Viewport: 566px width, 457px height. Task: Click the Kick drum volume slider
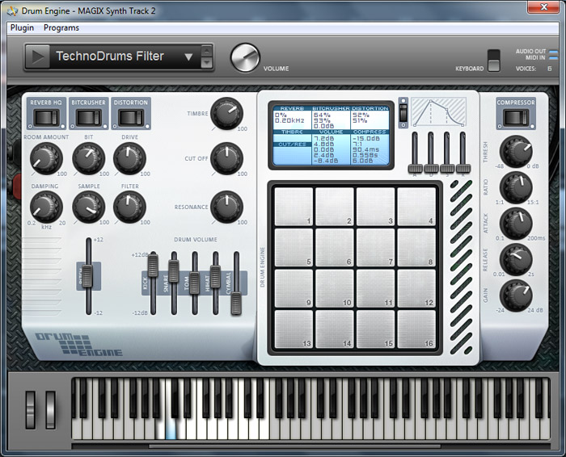tap(153, 266)
